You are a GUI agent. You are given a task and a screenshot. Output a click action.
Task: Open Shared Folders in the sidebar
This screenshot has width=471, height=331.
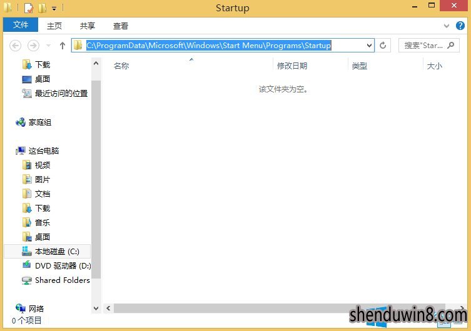tap(63, 280)
